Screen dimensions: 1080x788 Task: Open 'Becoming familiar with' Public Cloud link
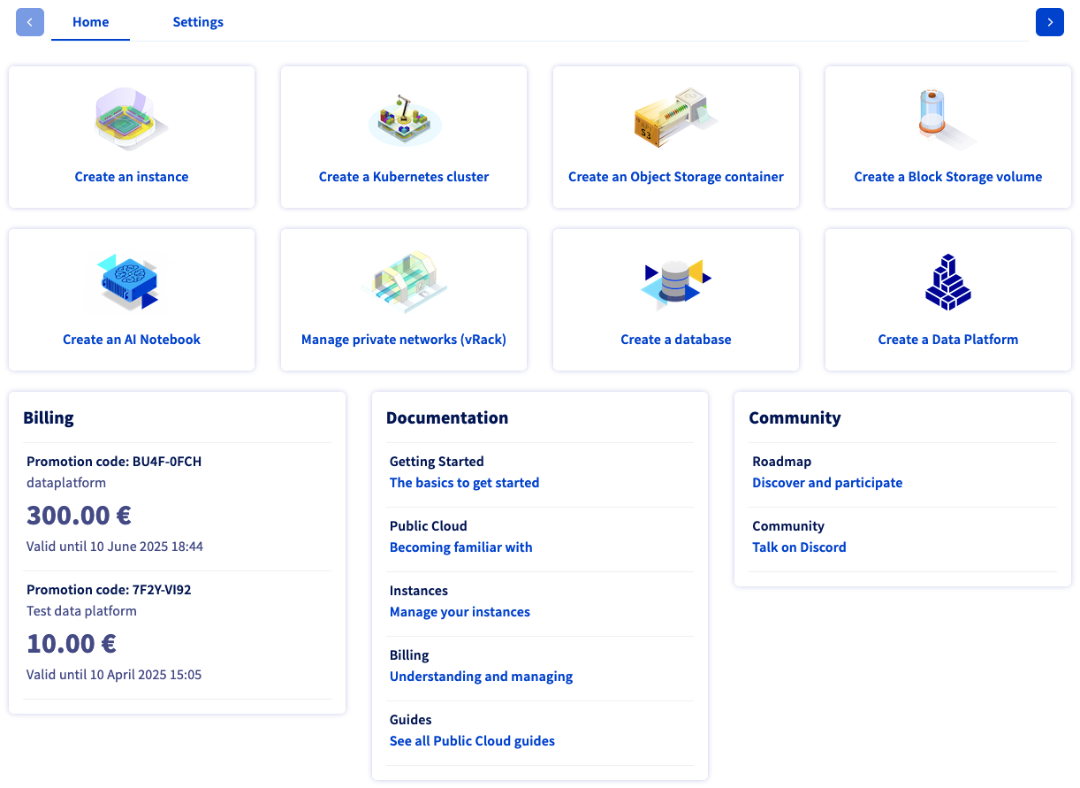[x=460, y=547]
